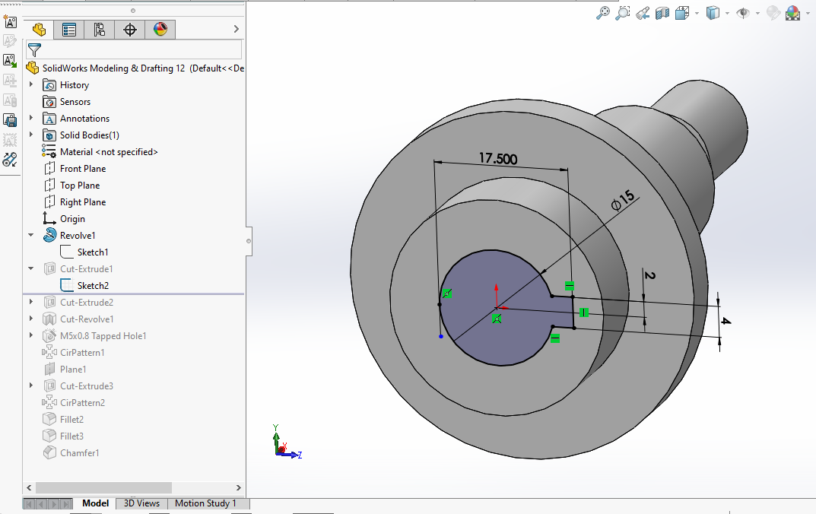The image size is (816, 514).
Task: Open the DisplayManager color ball tab
Action: click(x=160, y=30)
